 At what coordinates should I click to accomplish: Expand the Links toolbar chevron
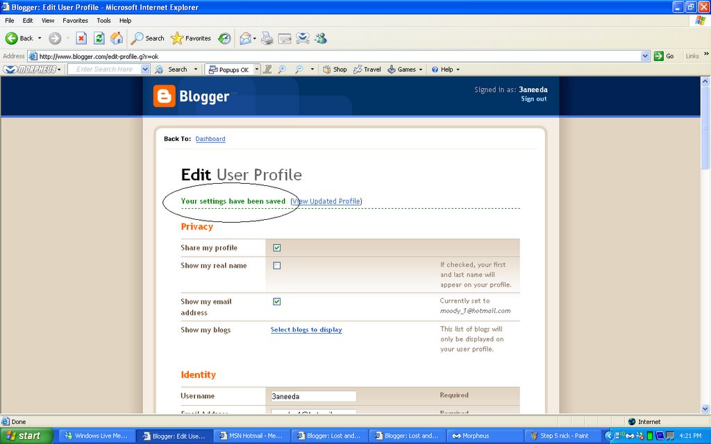(x=706, y=54)
